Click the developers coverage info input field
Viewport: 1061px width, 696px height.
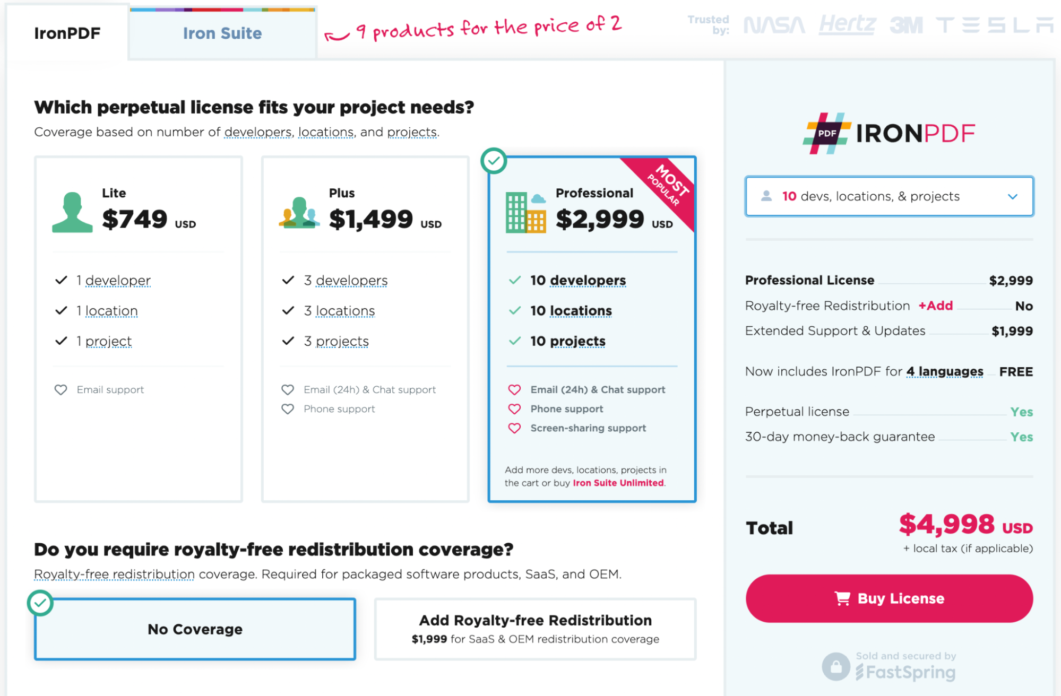[889, 196]
